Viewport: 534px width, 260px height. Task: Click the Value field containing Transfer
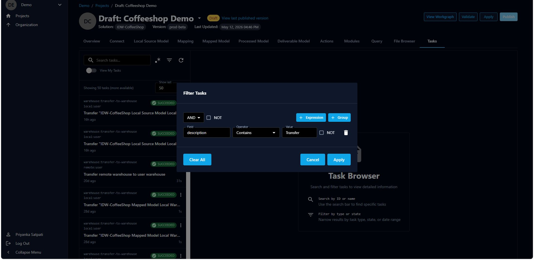pos(299,133)
